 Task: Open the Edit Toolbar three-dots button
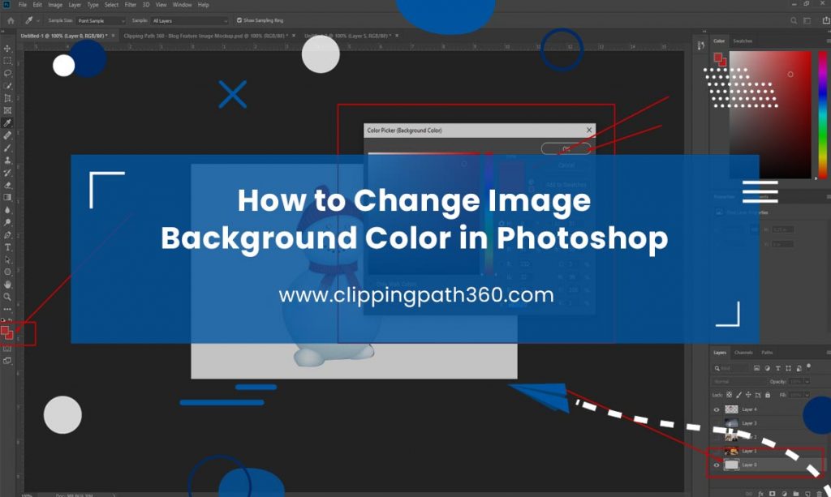click(7, 309)
